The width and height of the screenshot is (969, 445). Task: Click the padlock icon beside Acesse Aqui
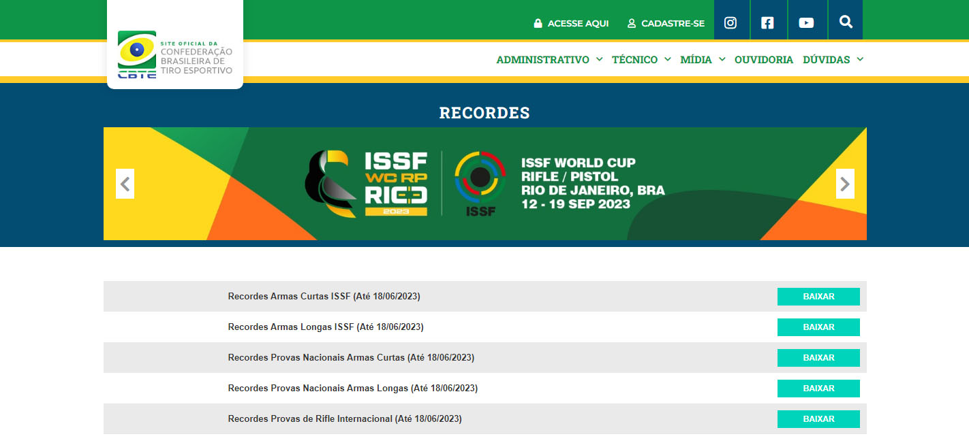[x=538, y=23]
